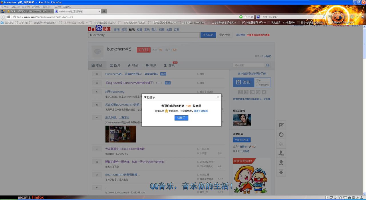The image size is (366, 200).
Task: Click the red +关注 follow button
Action: (x=144, y=50)
